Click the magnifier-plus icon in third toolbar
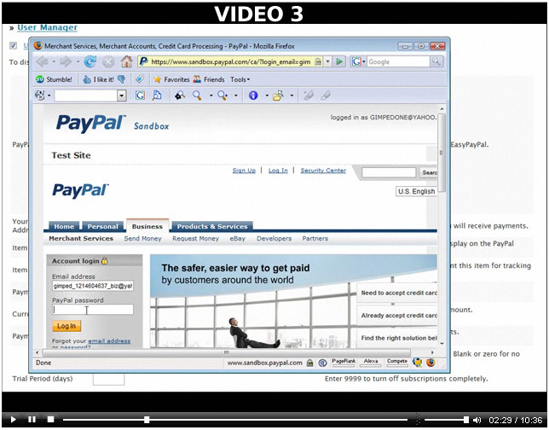Screen dimensions: 549x430 coord(222,96)
